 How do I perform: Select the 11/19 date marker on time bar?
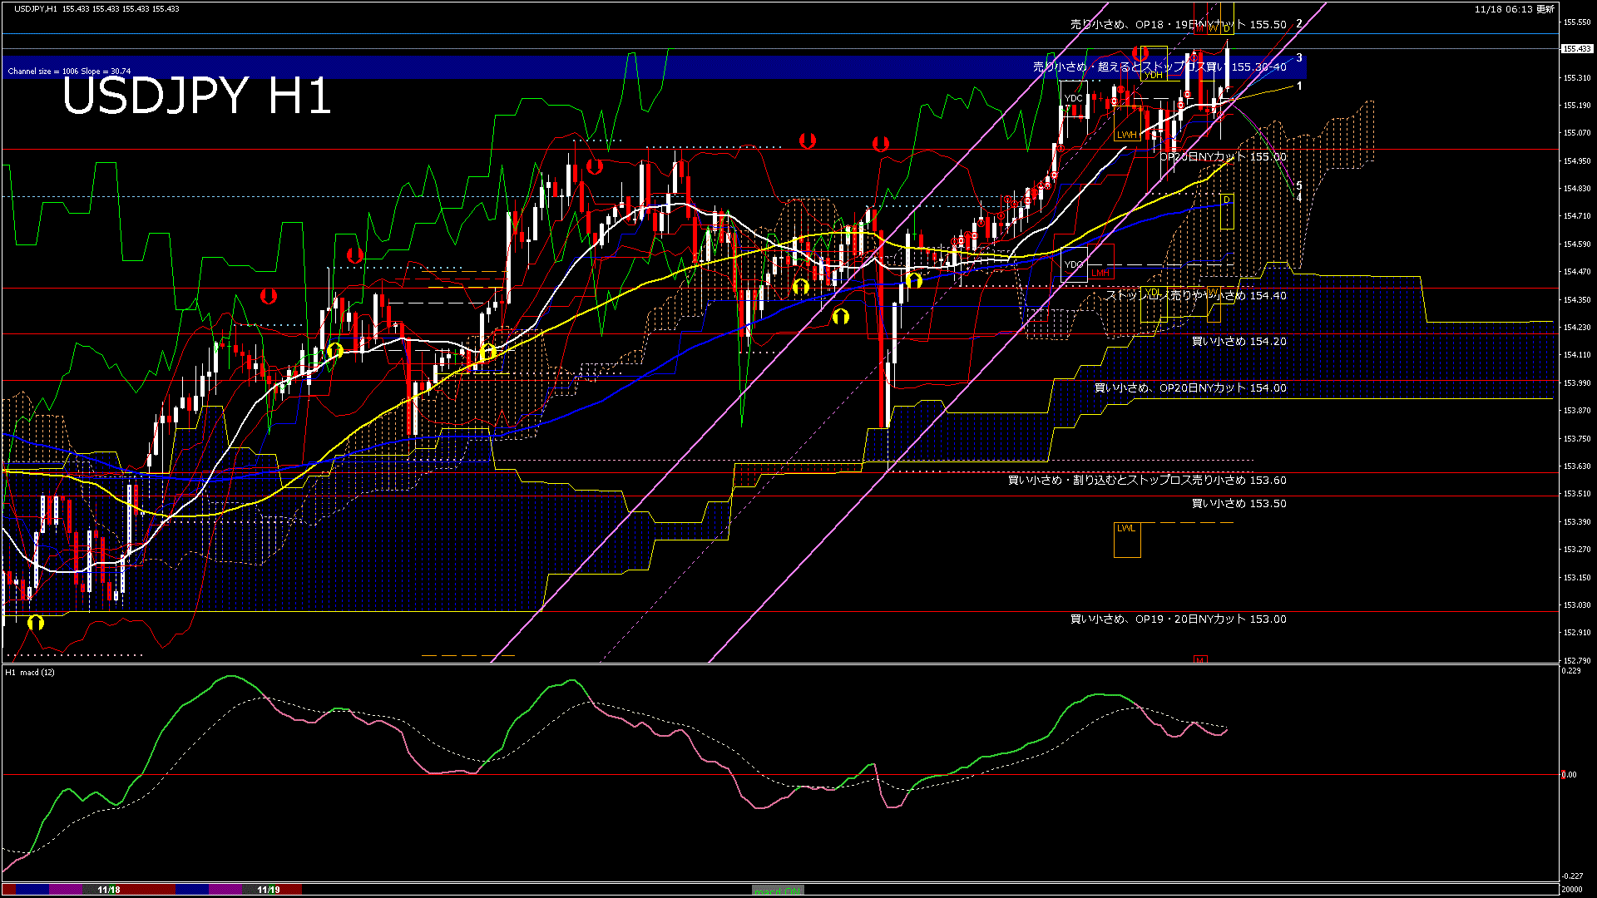(268, 890)
